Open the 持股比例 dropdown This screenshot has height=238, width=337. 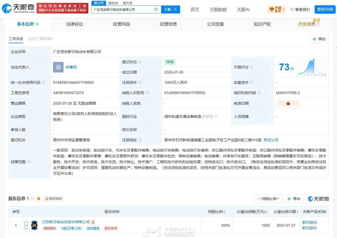pyautogui.click(x=268, y=199)
